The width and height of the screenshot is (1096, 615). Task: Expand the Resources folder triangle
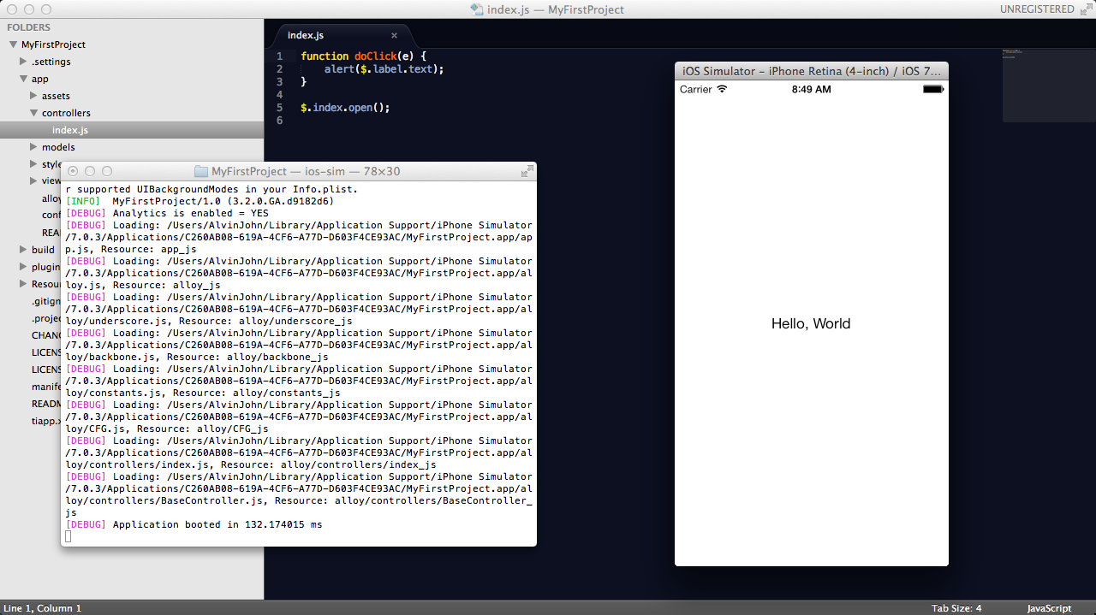24,284
